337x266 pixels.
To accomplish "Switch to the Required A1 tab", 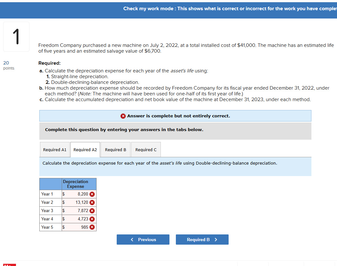I will [55, 149].
